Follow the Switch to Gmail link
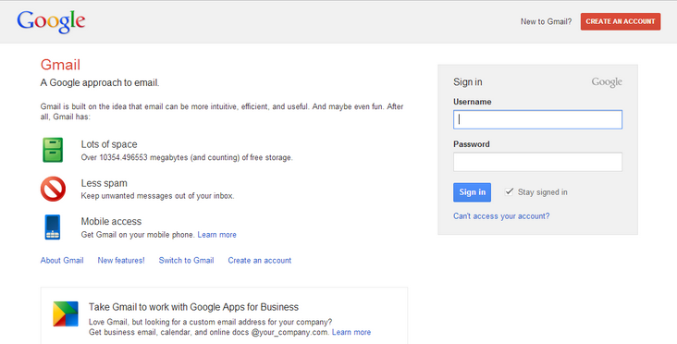Viewport: 677px width, 344px height. tap(186, 260)
